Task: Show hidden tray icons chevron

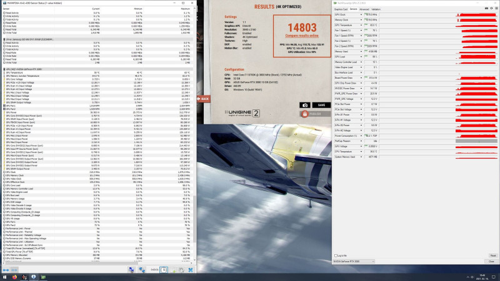Action: pyautogui.click(x=467, y=277)
